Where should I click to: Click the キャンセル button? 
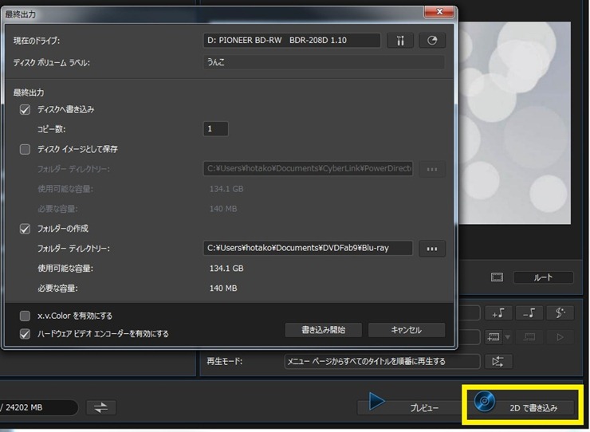click(406, 330)
